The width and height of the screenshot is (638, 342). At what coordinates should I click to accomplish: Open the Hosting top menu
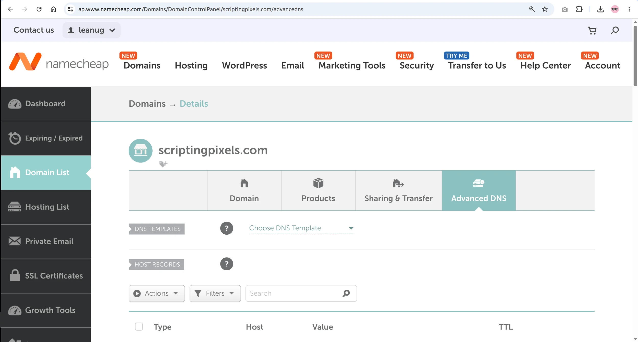click(x=191, y=66)
